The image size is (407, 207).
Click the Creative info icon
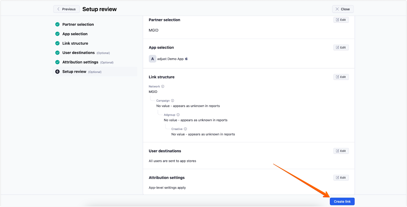click(185, 129)
